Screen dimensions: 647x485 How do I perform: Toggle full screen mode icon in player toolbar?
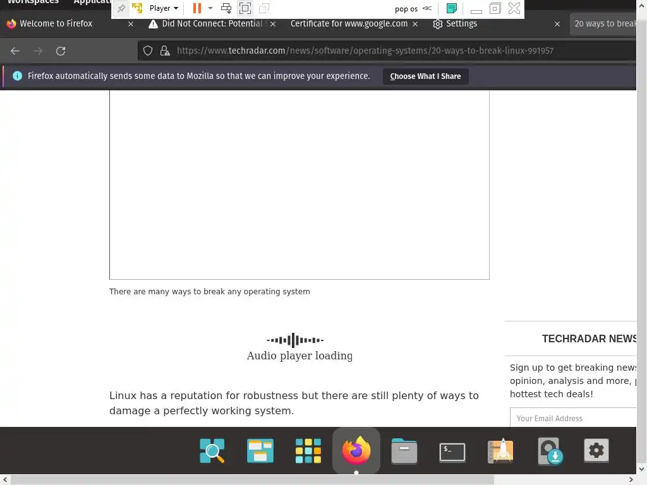[245, 8]
